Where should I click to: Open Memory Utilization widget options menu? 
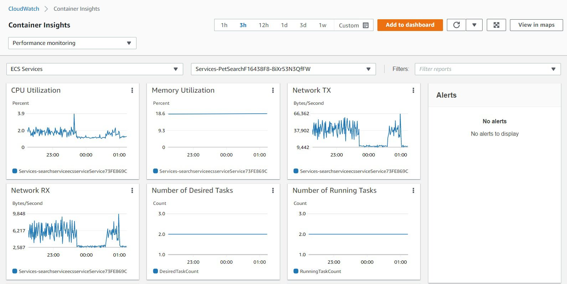(273, 91)
